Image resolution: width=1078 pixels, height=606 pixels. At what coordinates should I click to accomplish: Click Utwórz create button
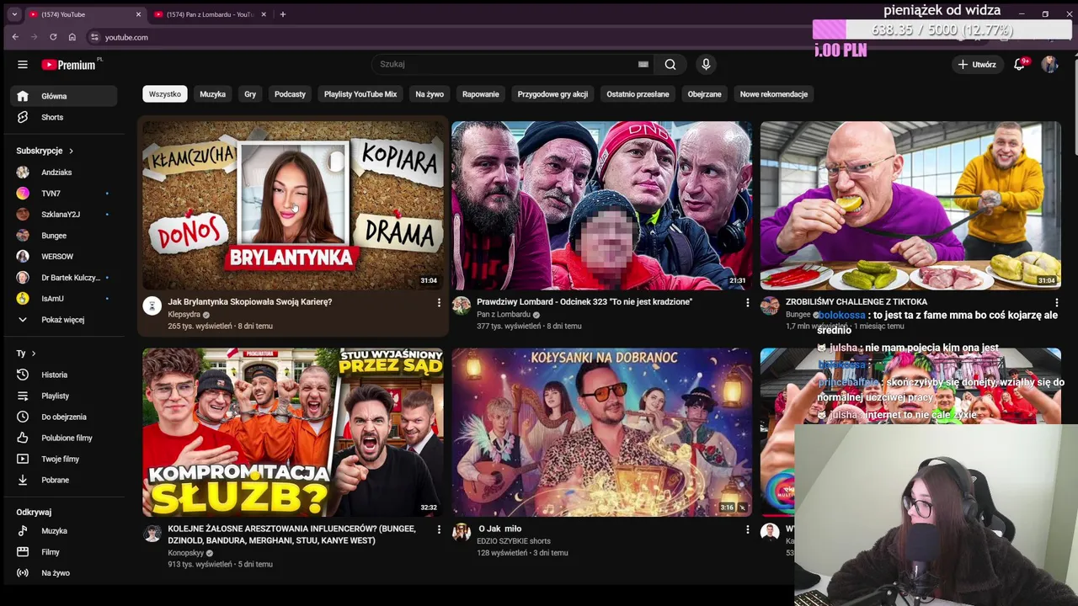(x=977, y=64)
